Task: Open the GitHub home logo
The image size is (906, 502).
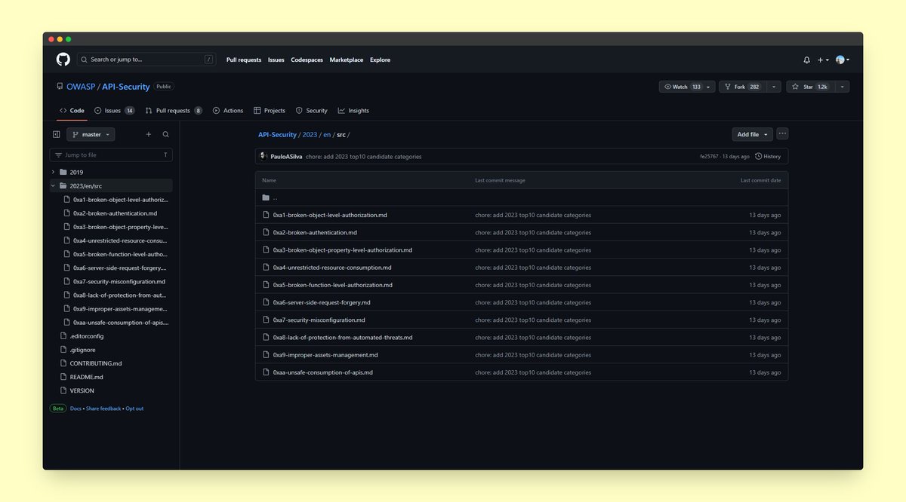Action: (63, 60)
